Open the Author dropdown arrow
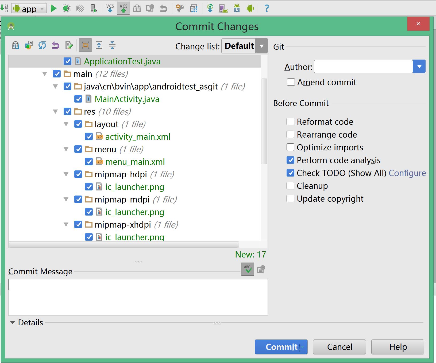Image resolution: width=436 pixels, height=363 pixels. pos(419,67)
